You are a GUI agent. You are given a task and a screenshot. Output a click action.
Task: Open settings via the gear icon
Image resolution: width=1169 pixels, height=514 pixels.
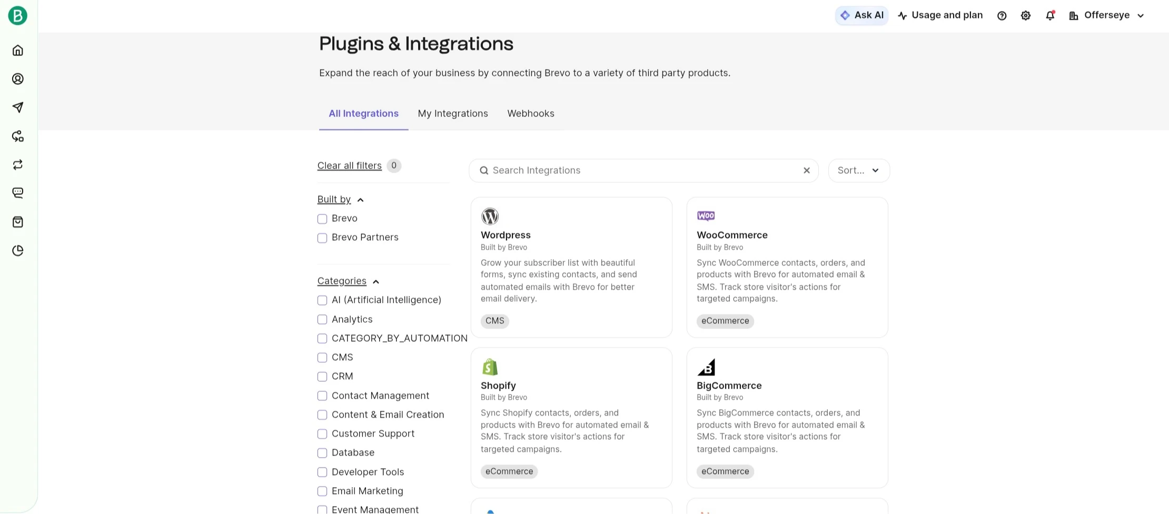1026,16
